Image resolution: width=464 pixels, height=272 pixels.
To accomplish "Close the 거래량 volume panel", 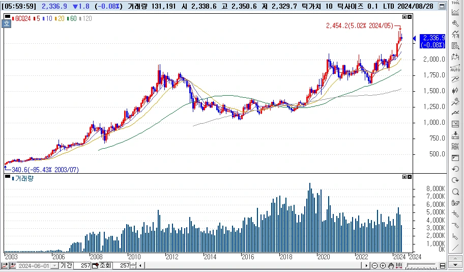I will [410, 177].
